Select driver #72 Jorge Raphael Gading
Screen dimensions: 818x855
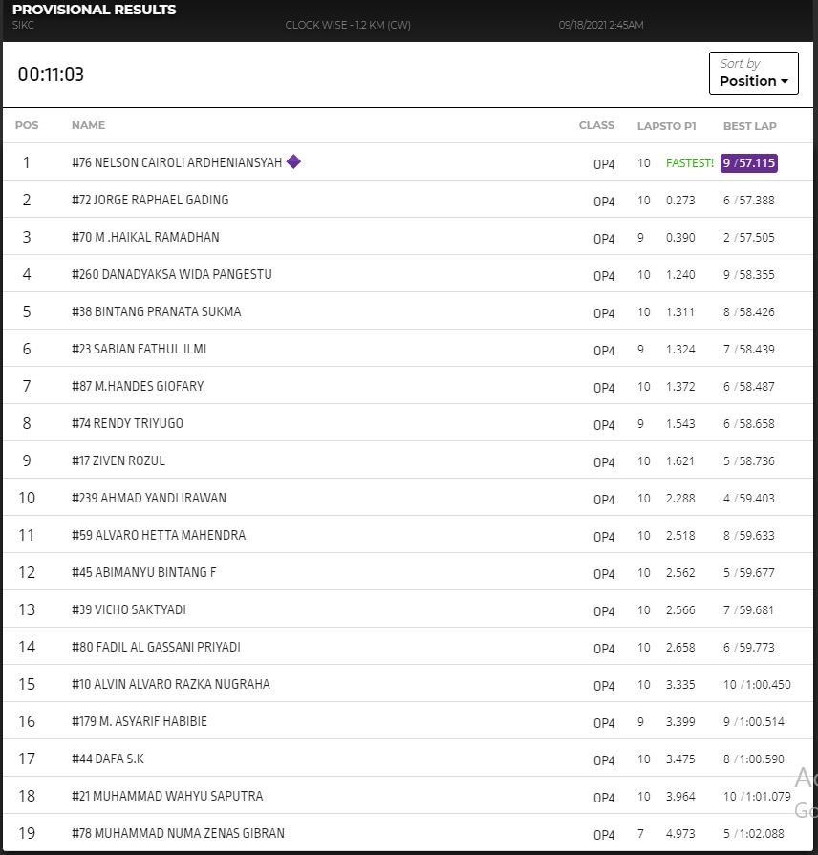pyautogui.click(x=150, y=201)
